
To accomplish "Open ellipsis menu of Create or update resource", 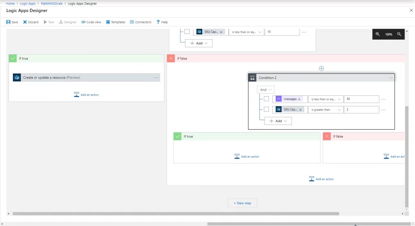I will click(x=156, y=78).
